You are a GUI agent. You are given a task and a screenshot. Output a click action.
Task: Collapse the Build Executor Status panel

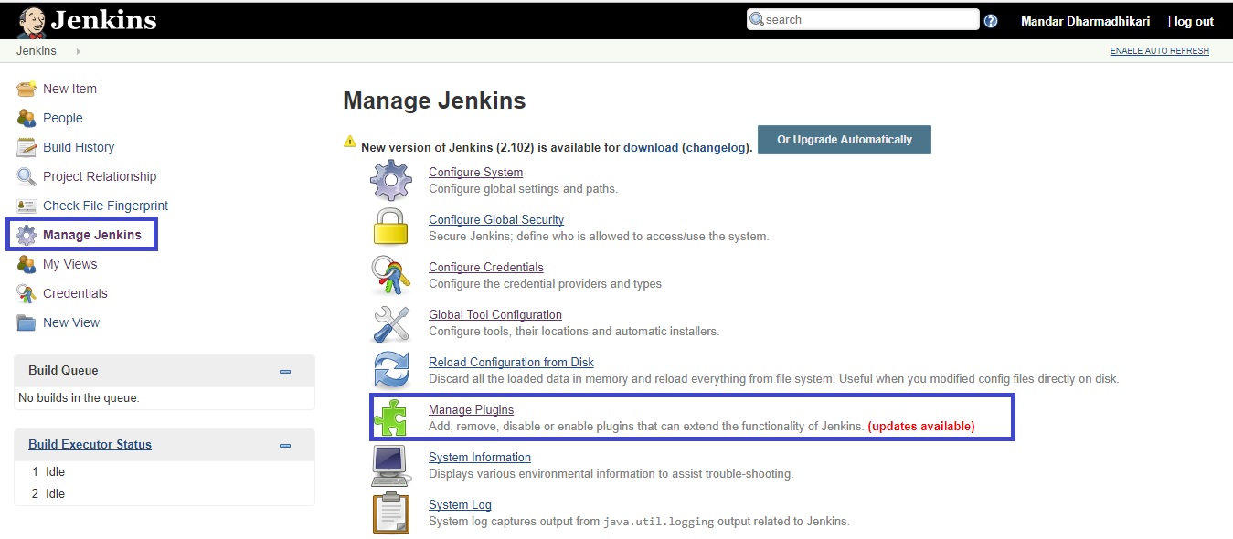point(285,446)
